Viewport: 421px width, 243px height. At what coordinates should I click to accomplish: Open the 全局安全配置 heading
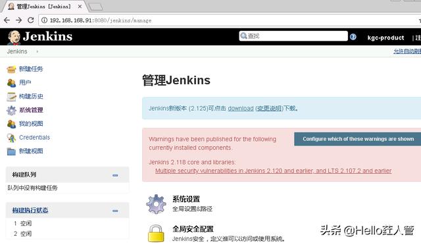click(193, 229)
